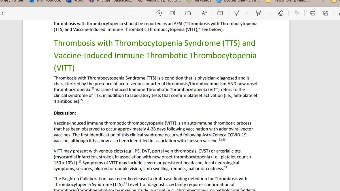Start Read aloud from the toolbar
The width and height of the screenshot is (340, 191).
point(204,13)
